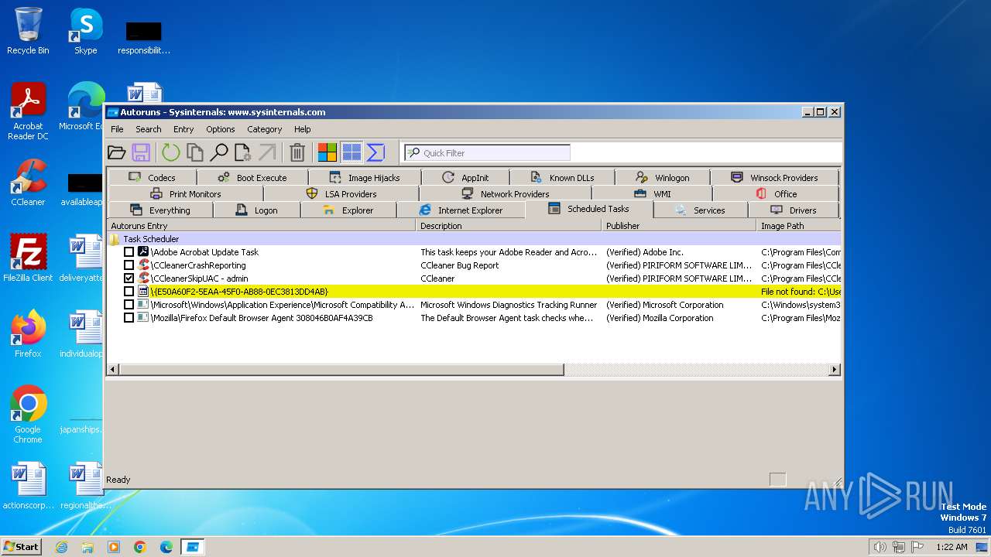Viewport: 991px width, 557px height.
Task: Open the Entry menu
Action: coord(183,129)
